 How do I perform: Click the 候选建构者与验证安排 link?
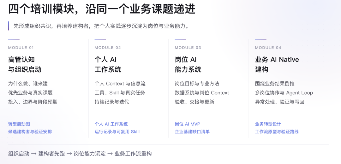pyautogui.click(x=30, y=132)
